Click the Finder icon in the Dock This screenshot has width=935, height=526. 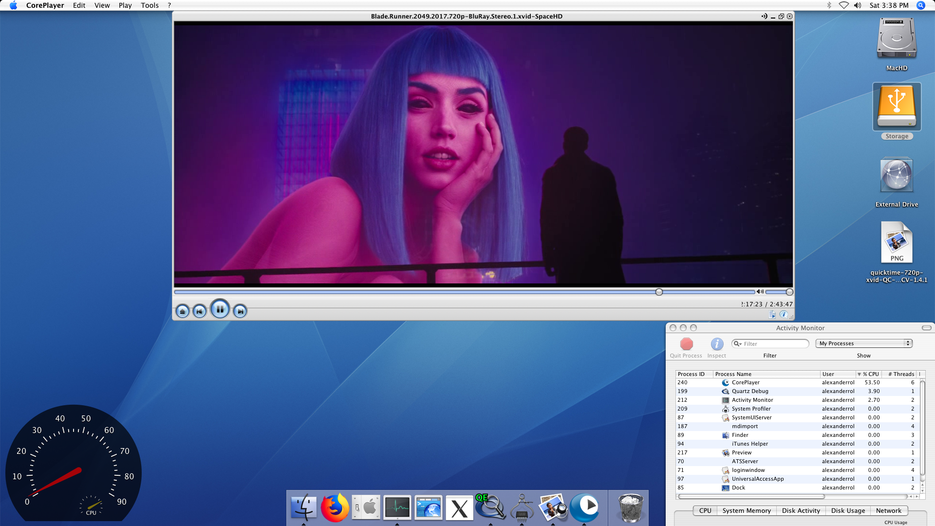tap(304, 508)
